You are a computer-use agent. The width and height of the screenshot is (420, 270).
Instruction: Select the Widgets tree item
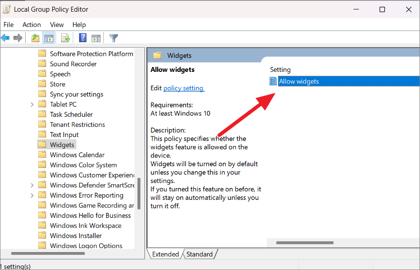[62, 145]
